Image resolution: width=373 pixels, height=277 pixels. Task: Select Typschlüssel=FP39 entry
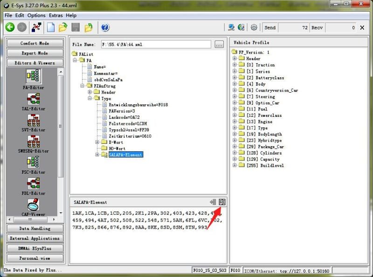coord(129,130)
